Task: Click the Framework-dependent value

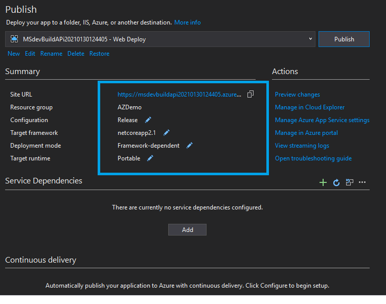Action: click(x=148, y=146)
